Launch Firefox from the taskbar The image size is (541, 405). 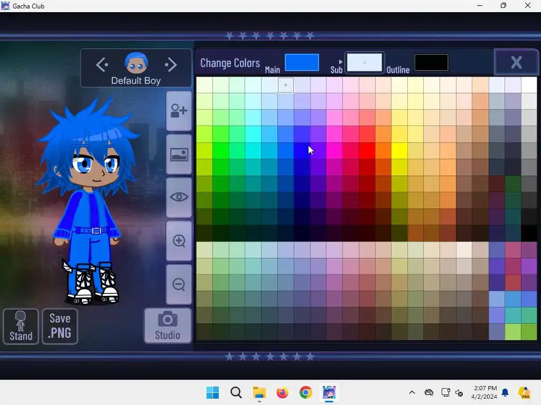click(282, 392)
